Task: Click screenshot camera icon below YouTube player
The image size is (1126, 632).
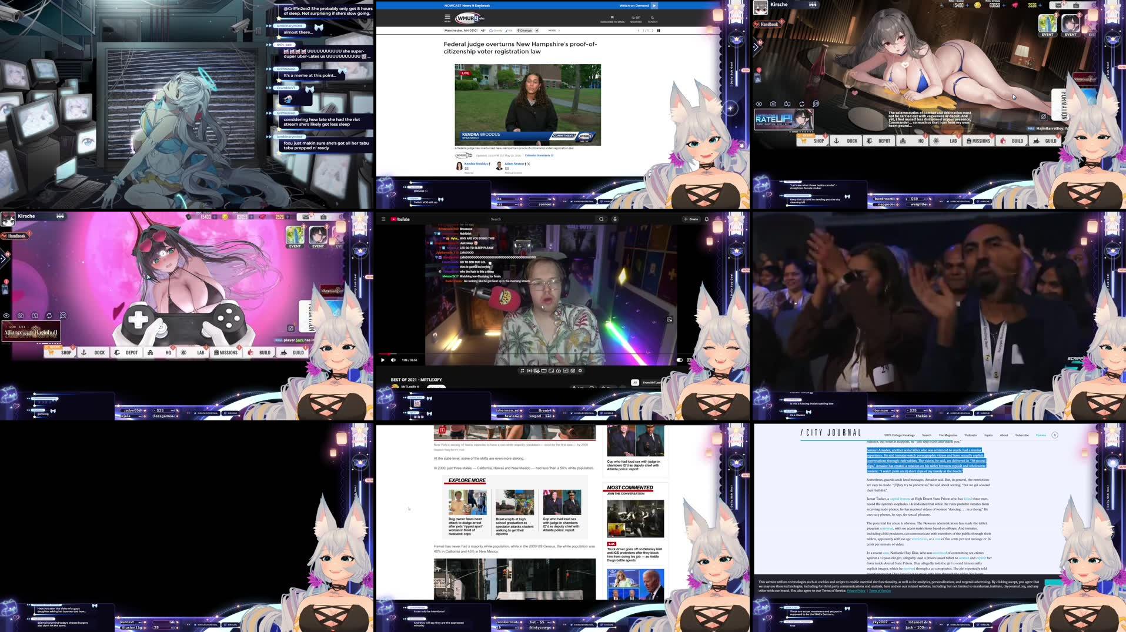Action: 573,370
